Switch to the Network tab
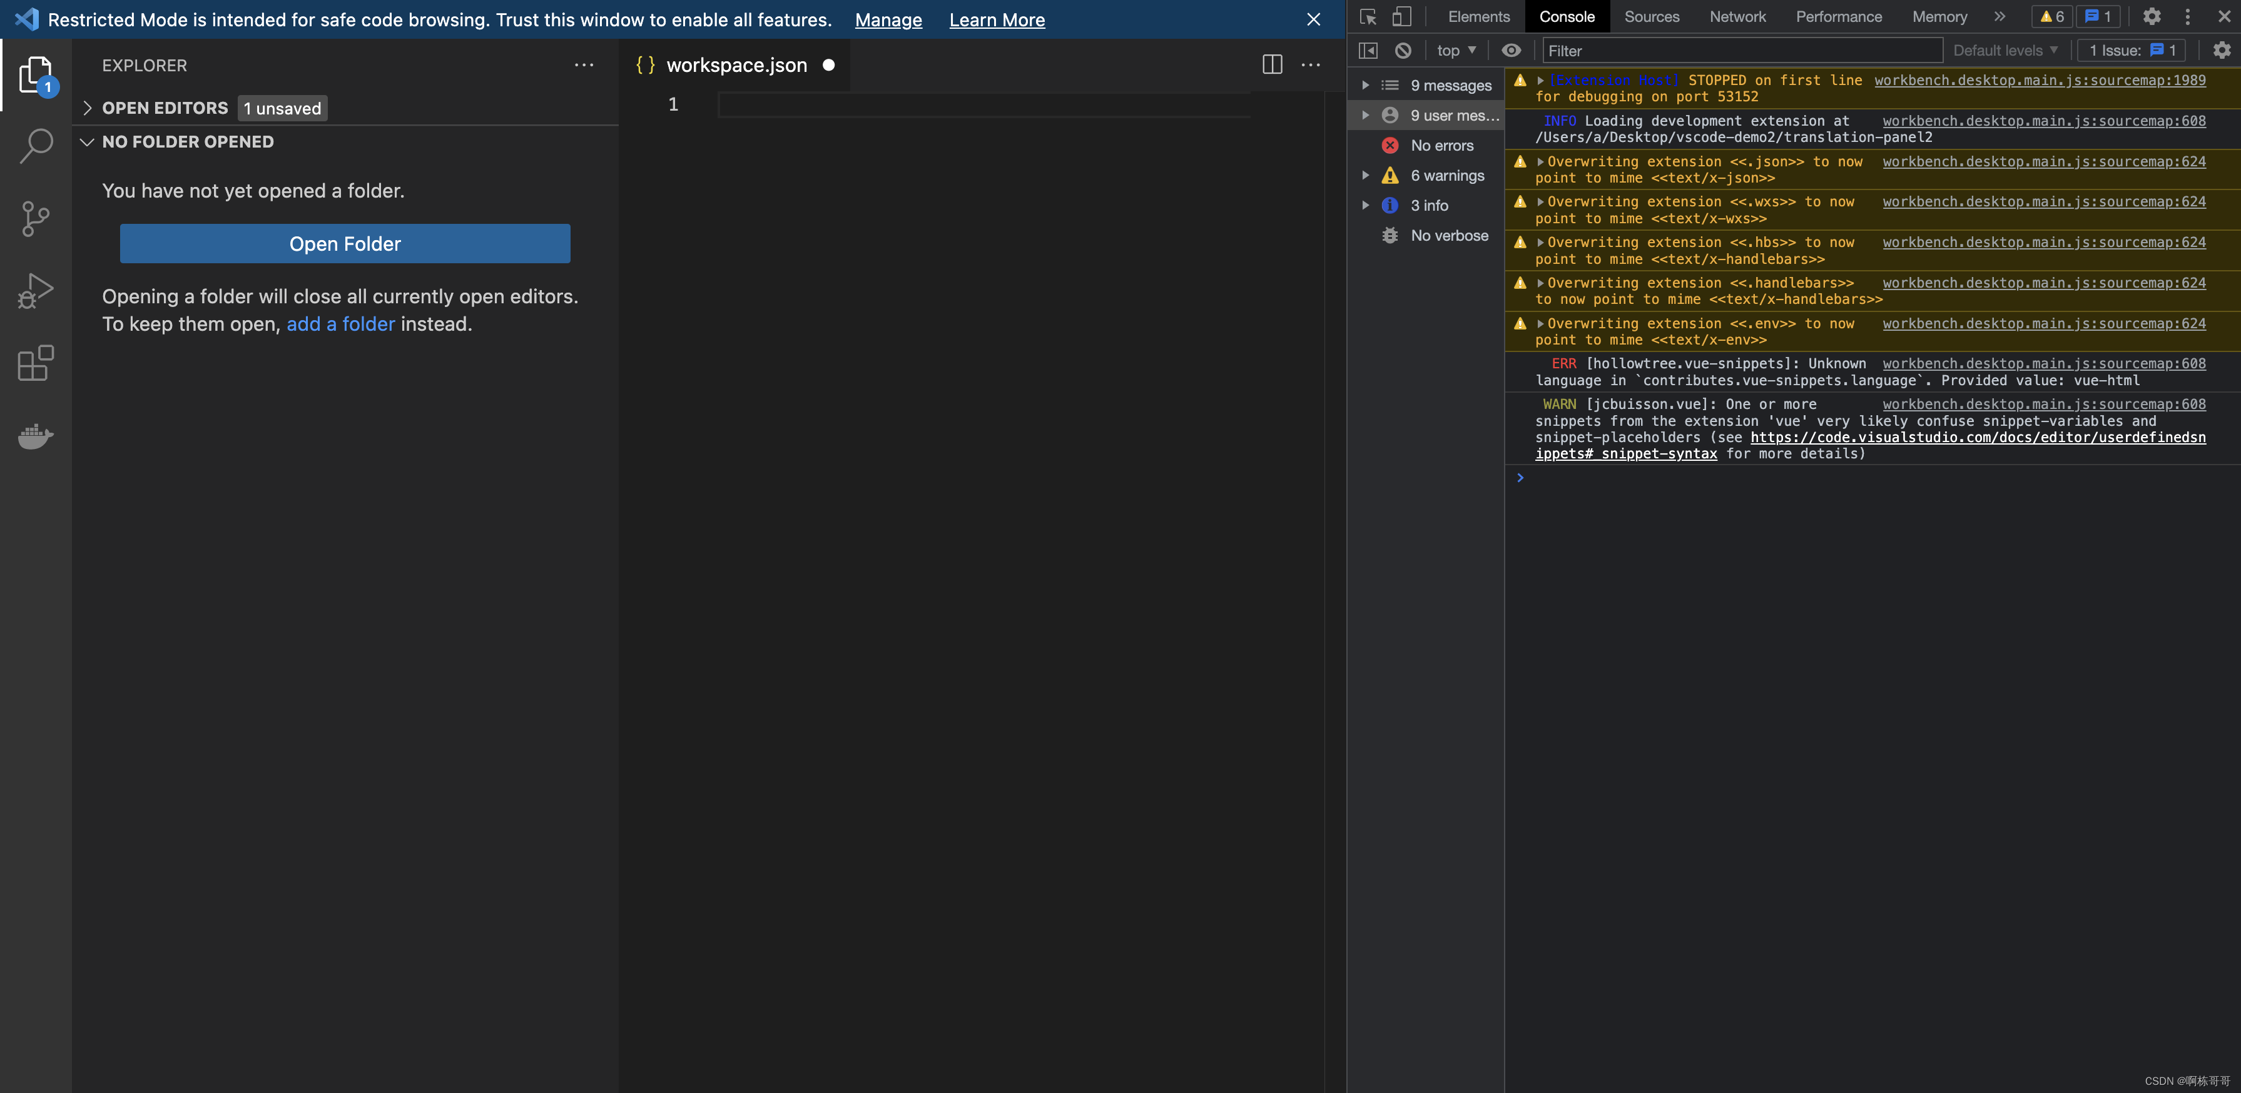 pyautogui.click(x=1737, y=16)
